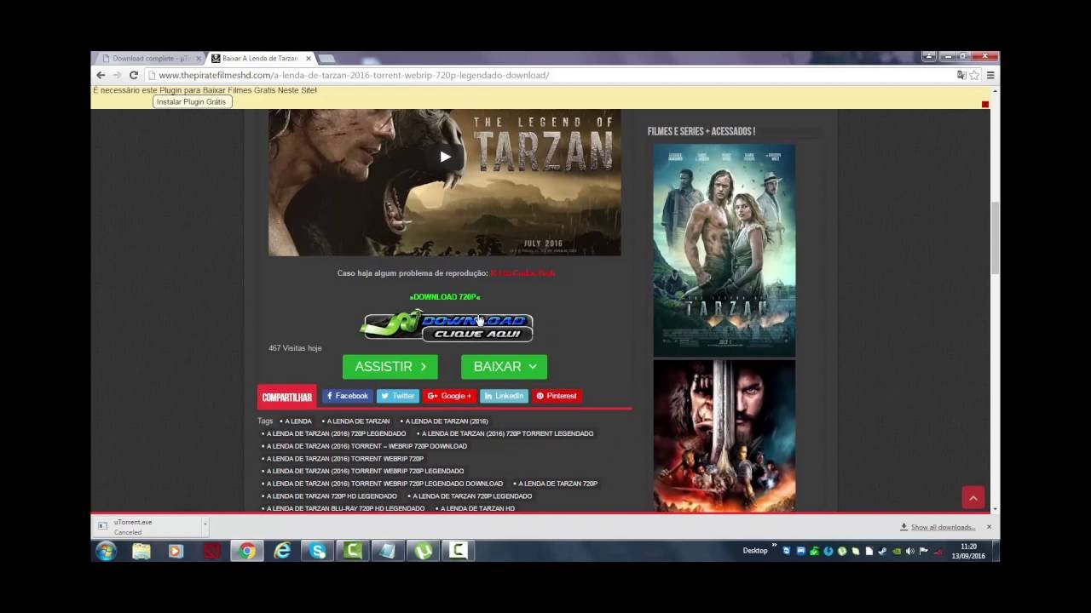Open the A LENDA DE TARZAN (2016) tag

(447, 421)
